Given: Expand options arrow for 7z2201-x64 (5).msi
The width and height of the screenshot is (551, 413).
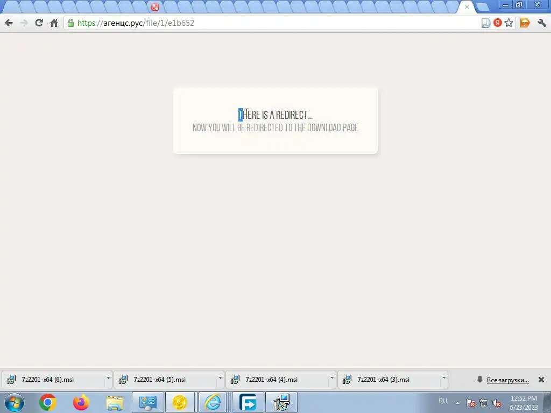Looking at the screenshot, I should [x=220, y=378].
